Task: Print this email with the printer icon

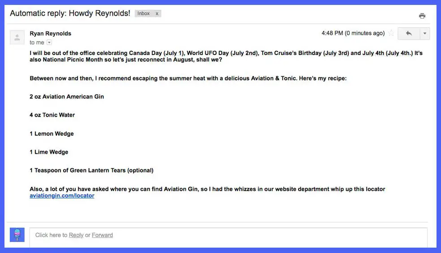Action: [422, 16]
